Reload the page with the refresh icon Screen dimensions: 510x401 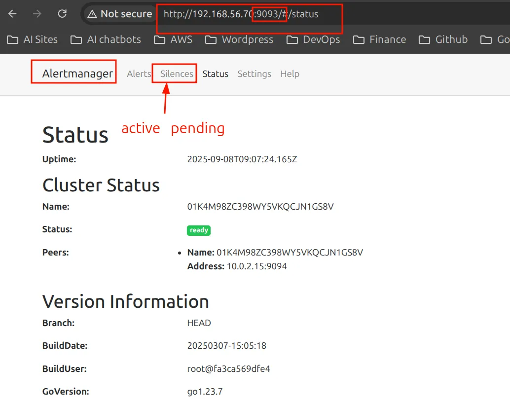[x=62, y=14]
